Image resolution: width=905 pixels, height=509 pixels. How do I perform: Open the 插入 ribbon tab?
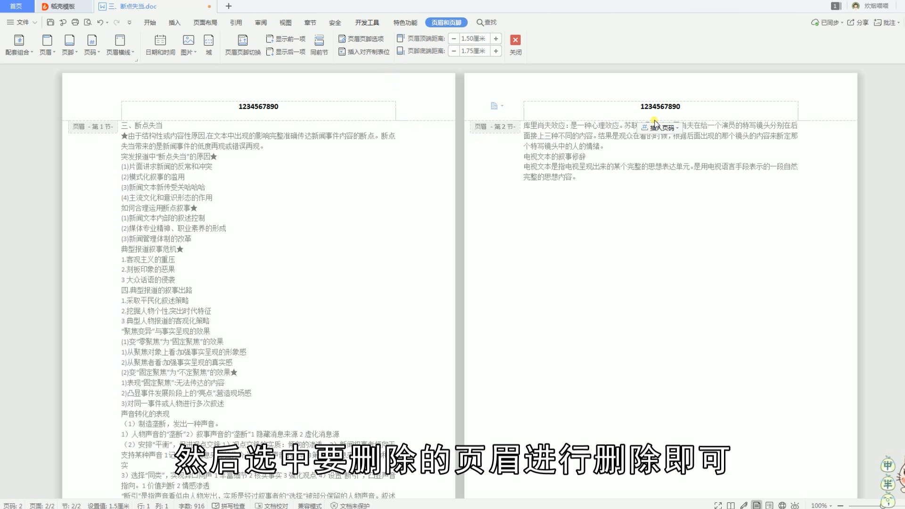tap(174, 22)
